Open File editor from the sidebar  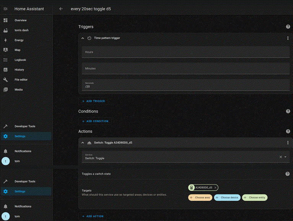[x=21, y=80]
